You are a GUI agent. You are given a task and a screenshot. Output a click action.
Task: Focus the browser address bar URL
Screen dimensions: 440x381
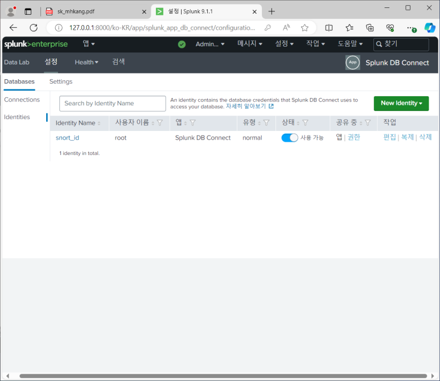click(162, 28)
